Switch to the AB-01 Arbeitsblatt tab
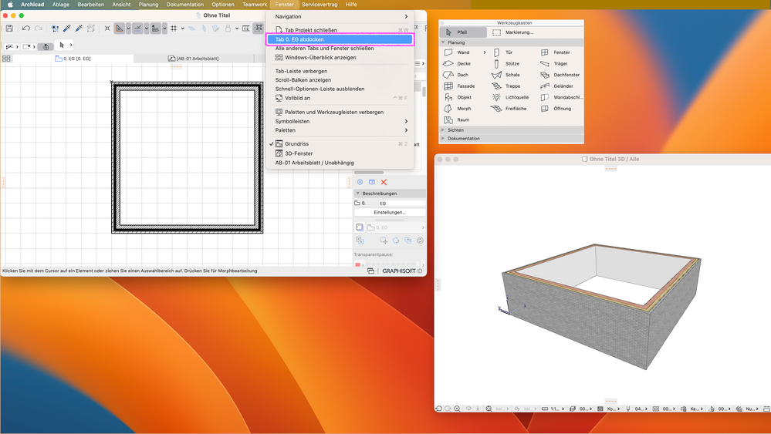Screen dimensions: 771x434 (193, 59)
